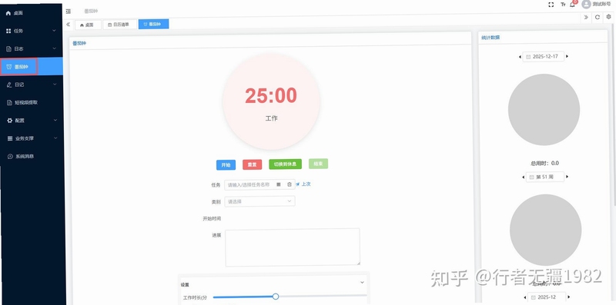Toggle the sidebar collapse menu icon
Viewport: 616px width, 305px height.
pos(69,12)
